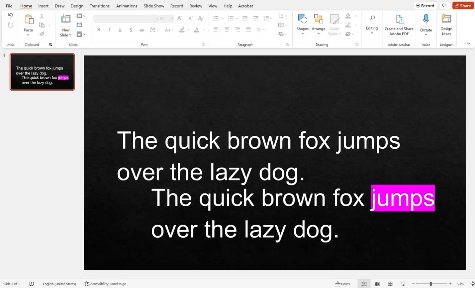Click the Increase Indent icon
This screenshot has width=475, height=288.
click(x=256, y=18)
